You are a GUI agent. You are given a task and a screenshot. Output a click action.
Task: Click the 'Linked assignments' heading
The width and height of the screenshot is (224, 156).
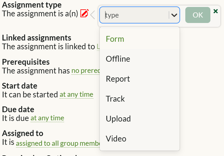pyautogui.click(x=37, y=38)
